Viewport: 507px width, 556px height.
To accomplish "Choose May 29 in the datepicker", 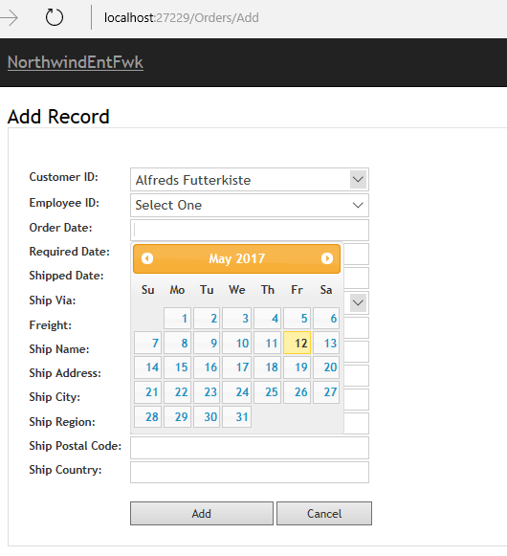I will (178, 416).
